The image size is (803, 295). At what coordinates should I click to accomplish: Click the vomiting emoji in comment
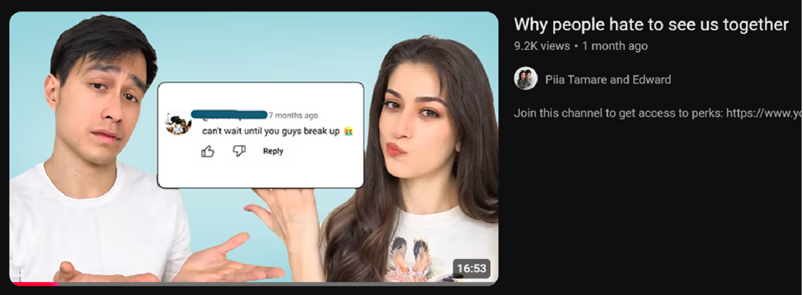348,131
